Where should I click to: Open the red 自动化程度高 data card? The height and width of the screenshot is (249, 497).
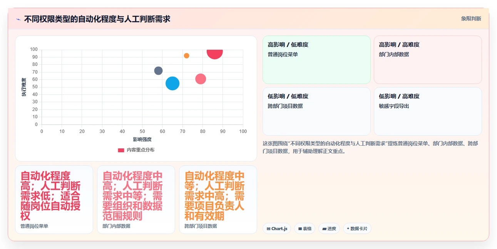pos(54,200)
